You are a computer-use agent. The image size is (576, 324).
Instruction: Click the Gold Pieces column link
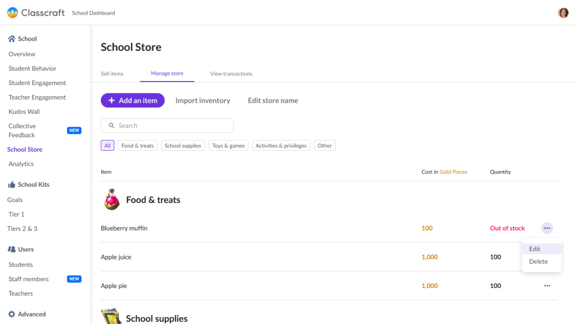coord(453,172)
